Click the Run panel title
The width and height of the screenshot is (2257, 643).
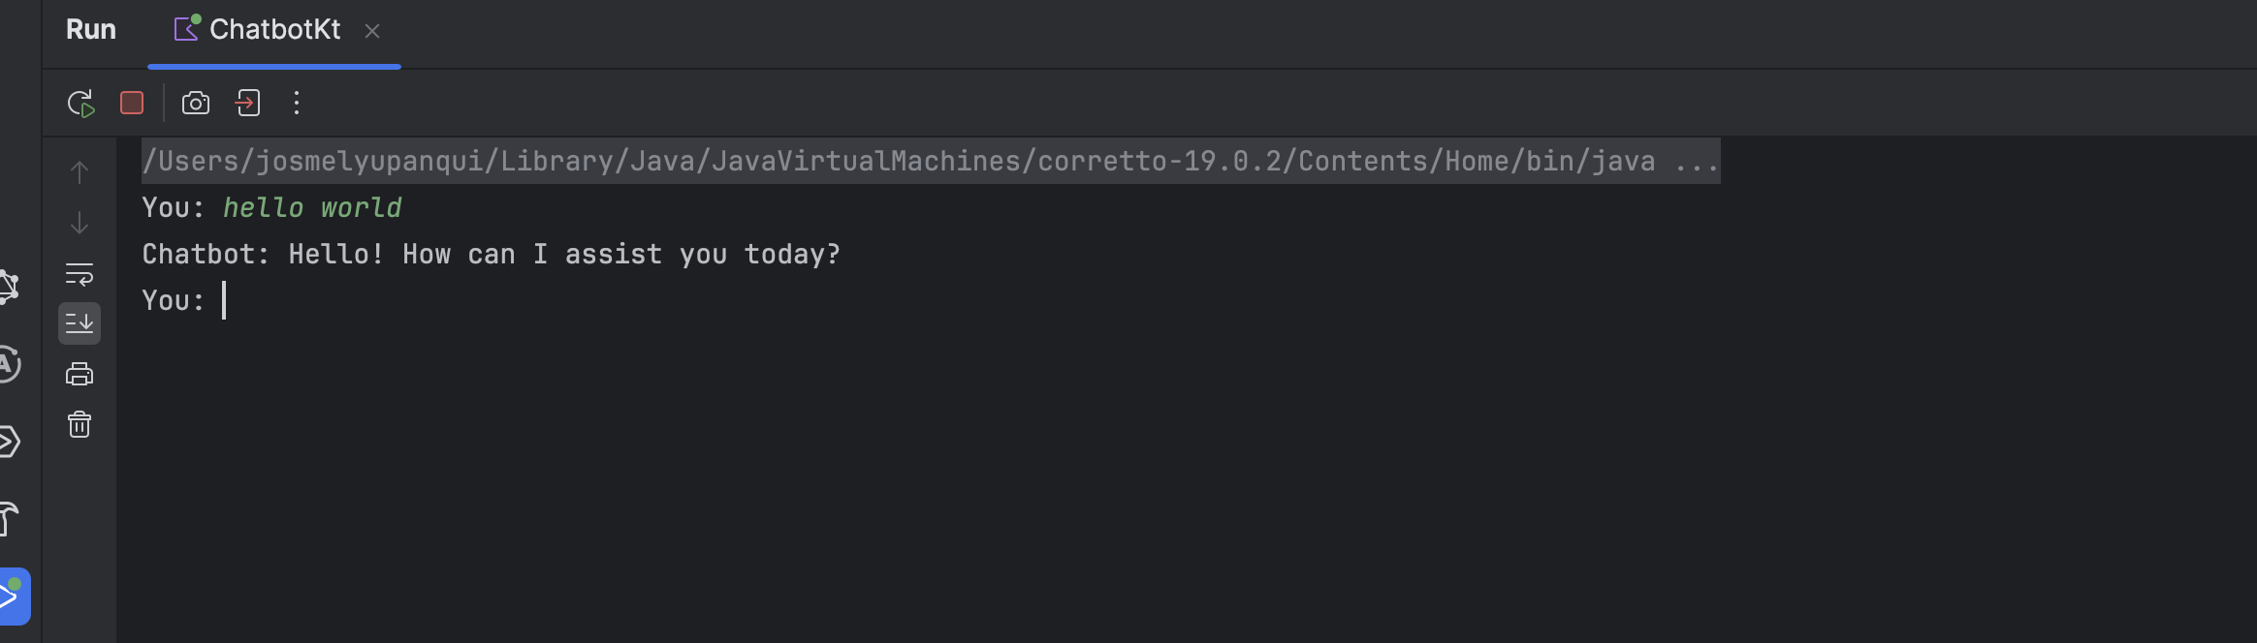[91, 30]
